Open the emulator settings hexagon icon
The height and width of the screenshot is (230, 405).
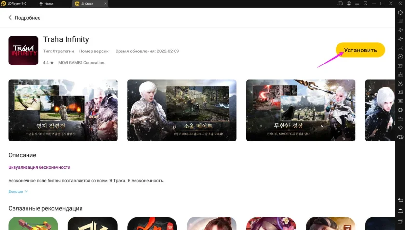point(400,13)
